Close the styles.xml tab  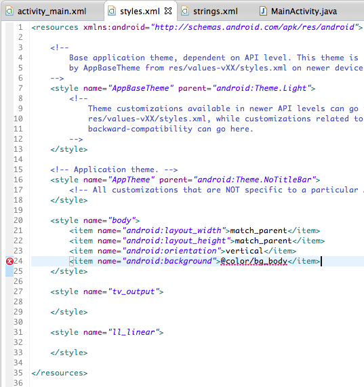point(168,11)
